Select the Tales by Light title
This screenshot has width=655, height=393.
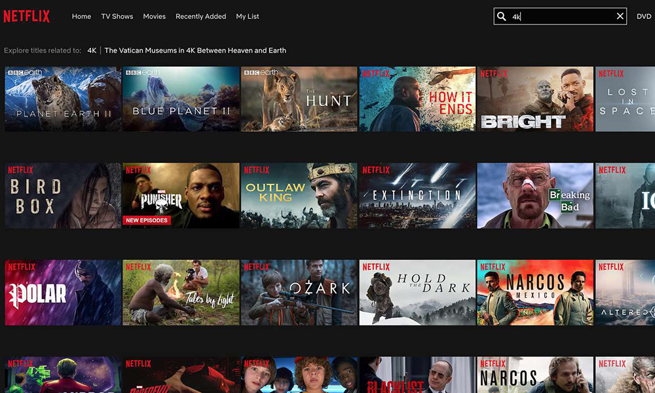[181, 292]
